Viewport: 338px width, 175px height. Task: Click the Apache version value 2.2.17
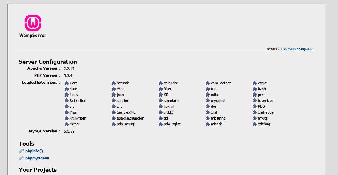coord(69,69)
